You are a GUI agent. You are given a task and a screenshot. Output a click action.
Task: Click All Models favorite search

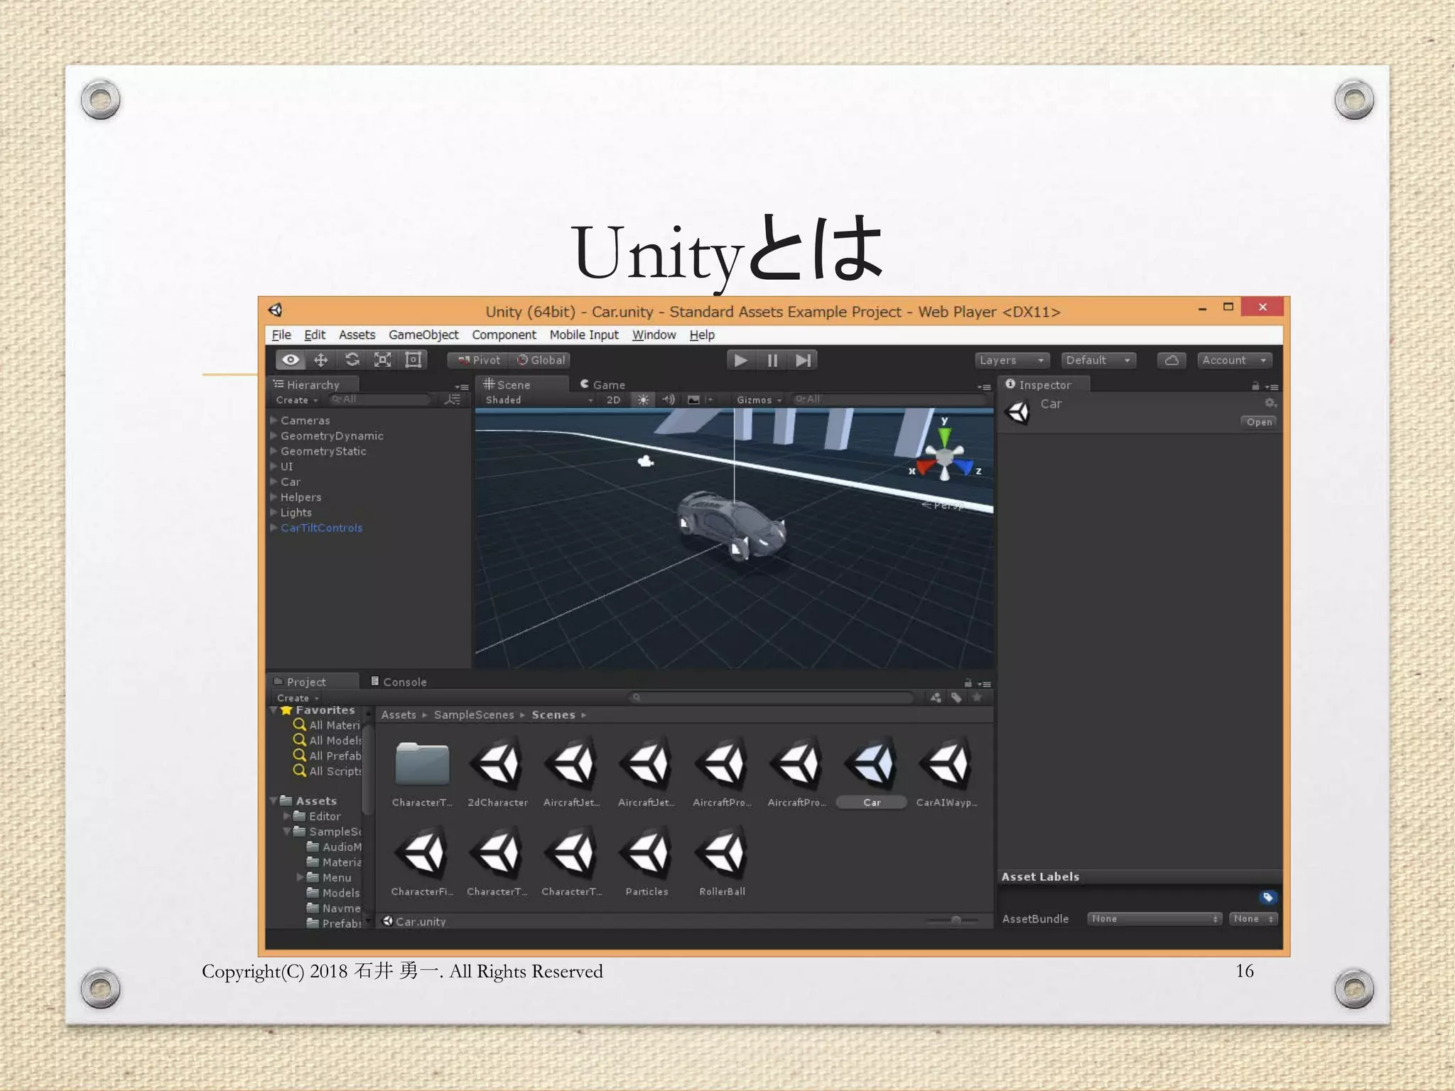tap(328, 740)
